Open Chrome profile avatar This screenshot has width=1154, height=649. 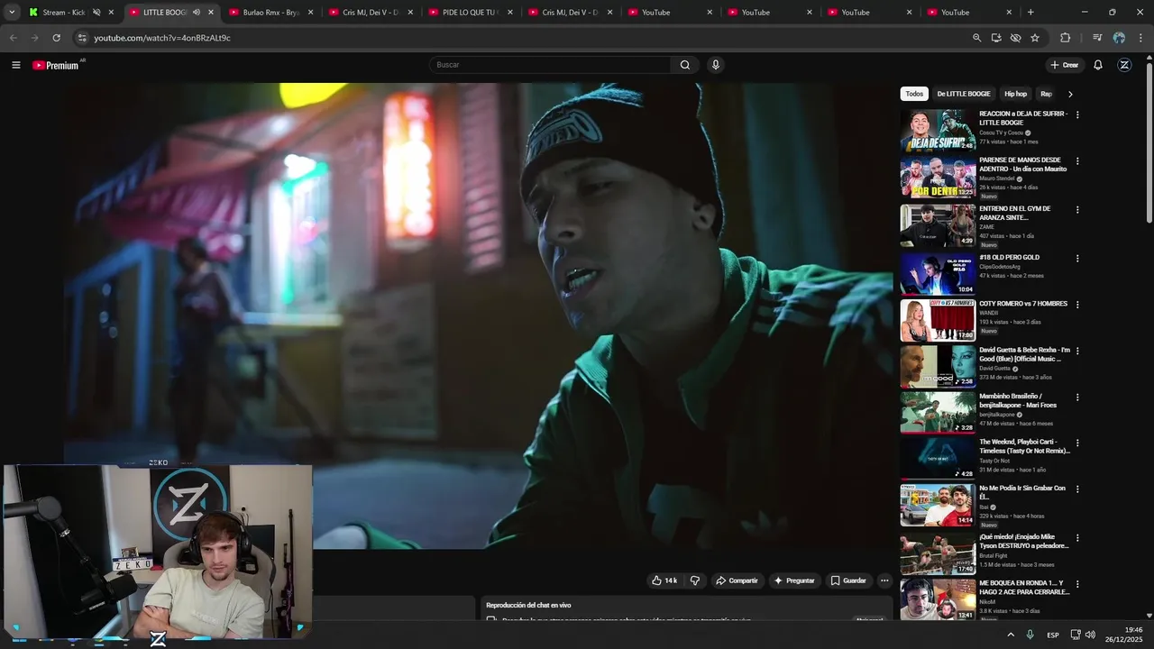click(x=1119, y=38)
